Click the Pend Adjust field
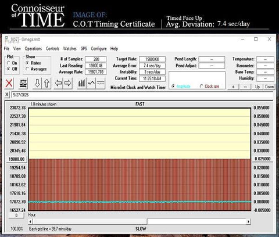The width and height of the screenshot is (279, 237). click(212, 66)
